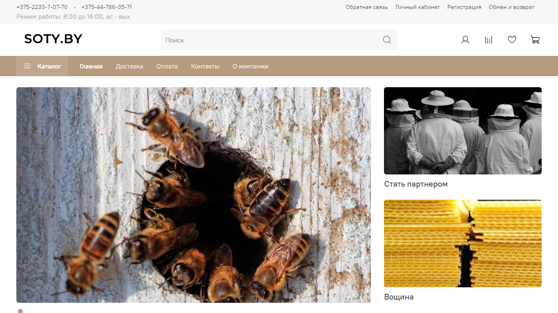Open the user account icon

[465, 40]
